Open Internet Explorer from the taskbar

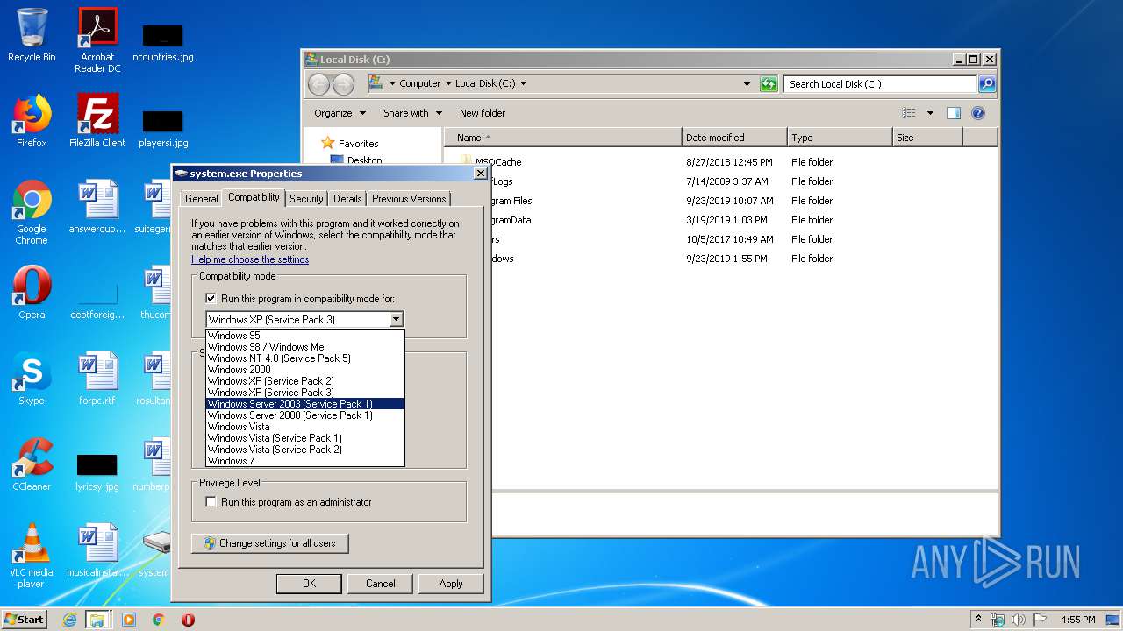click(69, 620)
